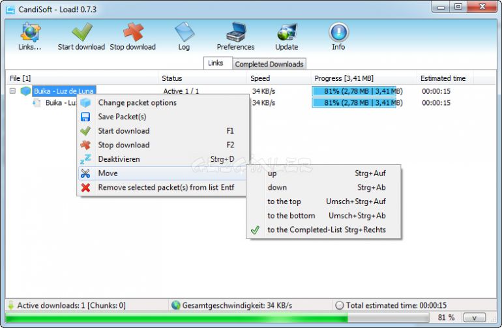Collapse the Buika - Luz de Luna tree node
Viewport: 502px width, 328px height.
pos(12,91)
